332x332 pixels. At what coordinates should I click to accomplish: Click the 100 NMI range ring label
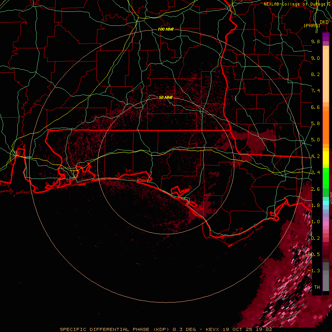click(166, 29)
